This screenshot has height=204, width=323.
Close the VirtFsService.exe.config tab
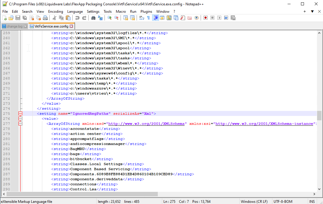coord(71,26)
